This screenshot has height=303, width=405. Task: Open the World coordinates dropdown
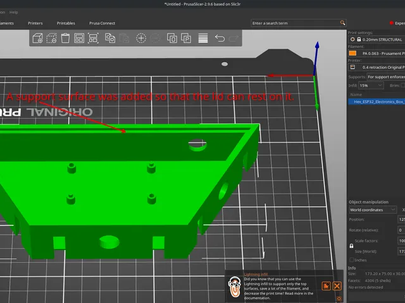click(x=373, y=210)
